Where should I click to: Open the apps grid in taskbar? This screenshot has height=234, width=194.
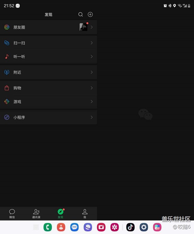click(x=36, y=227)
